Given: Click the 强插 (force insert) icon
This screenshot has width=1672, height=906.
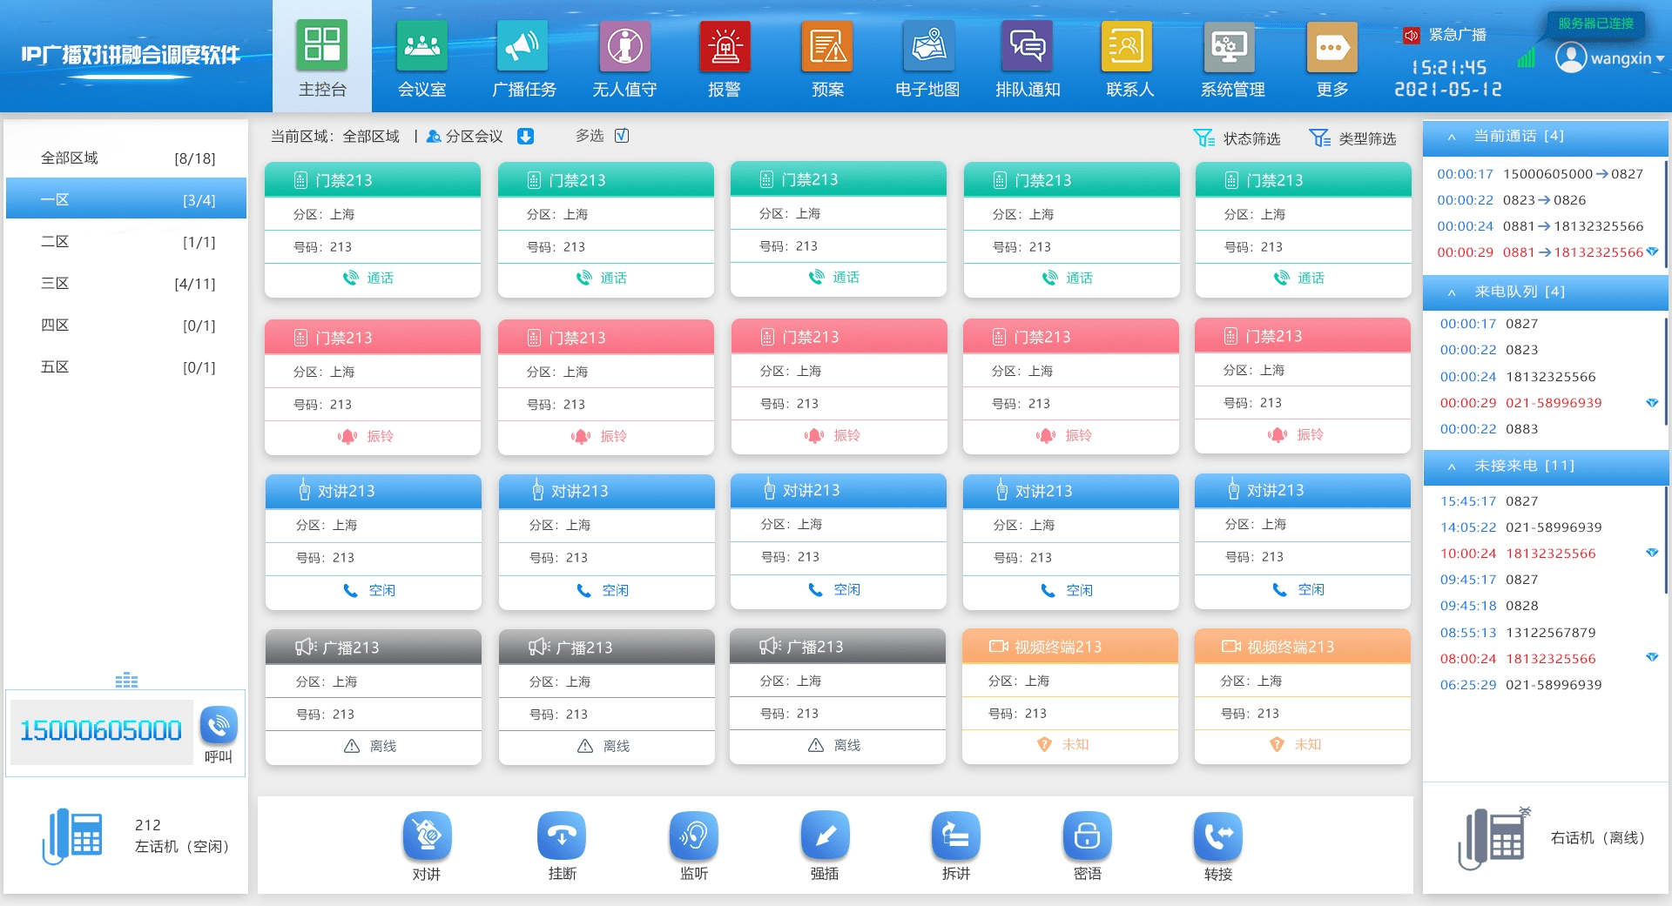Looking at the screenshot, I should pyautogui.click(x=825, y=838).
